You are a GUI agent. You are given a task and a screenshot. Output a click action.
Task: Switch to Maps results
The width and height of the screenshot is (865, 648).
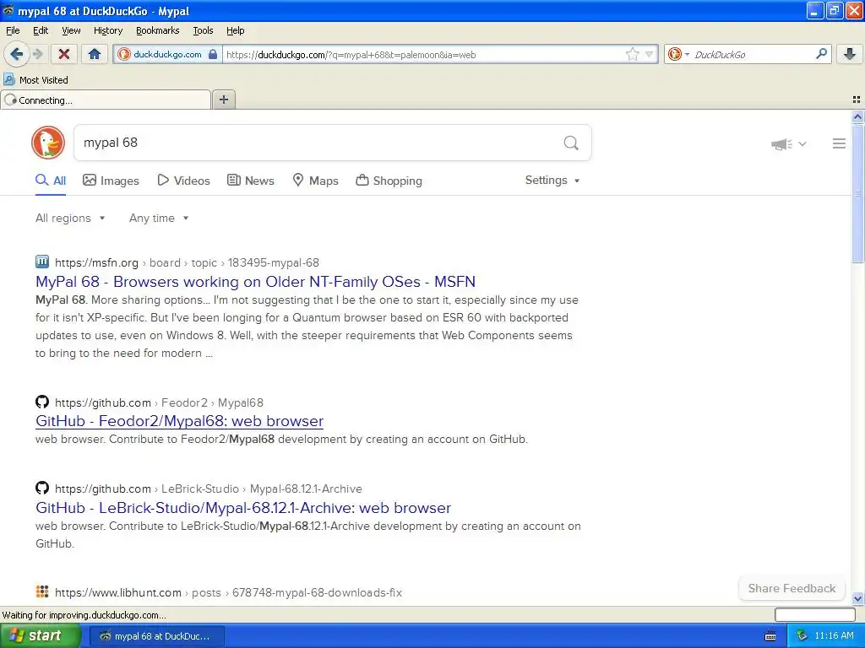tap(315, 181)
